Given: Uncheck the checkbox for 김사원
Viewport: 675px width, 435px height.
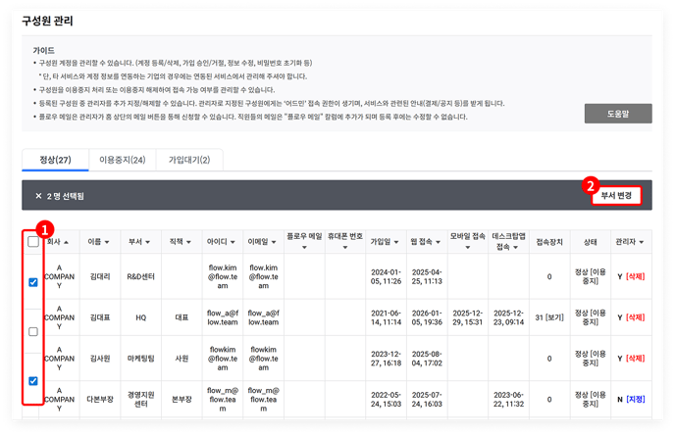Looking at the screenshot, I should pos(32,381).
